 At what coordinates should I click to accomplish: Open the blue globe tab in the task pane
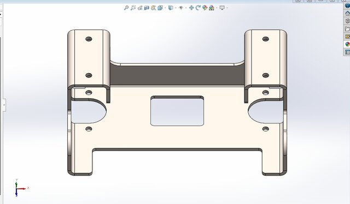(x=347, y=5)
